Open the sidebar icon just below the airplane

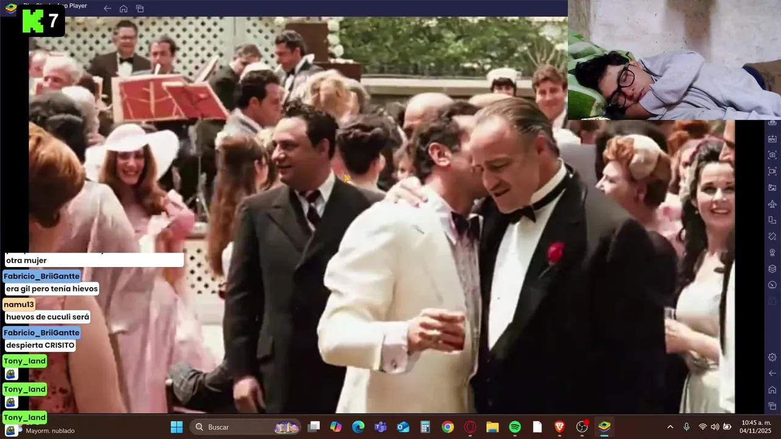[772, 220]
